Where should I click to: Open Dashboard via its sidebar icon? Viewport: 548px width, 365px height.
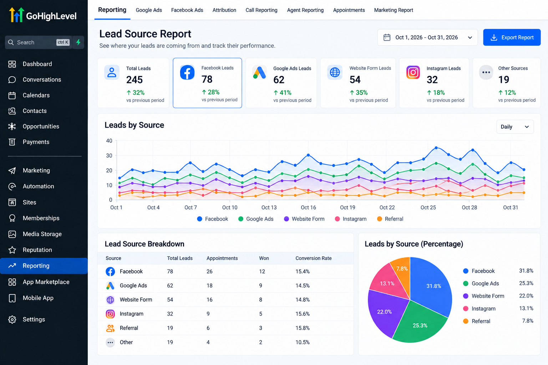pyautogui.click(x=12, y=64)
